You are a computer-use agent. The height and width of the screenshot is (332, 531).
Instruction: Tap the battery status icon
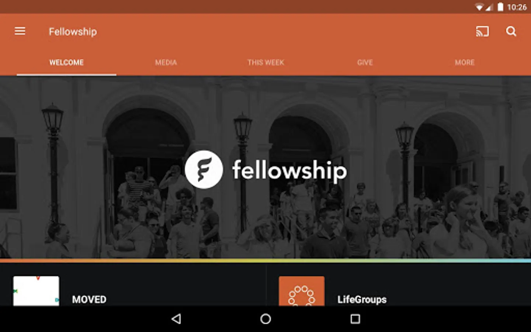(500, 7)
